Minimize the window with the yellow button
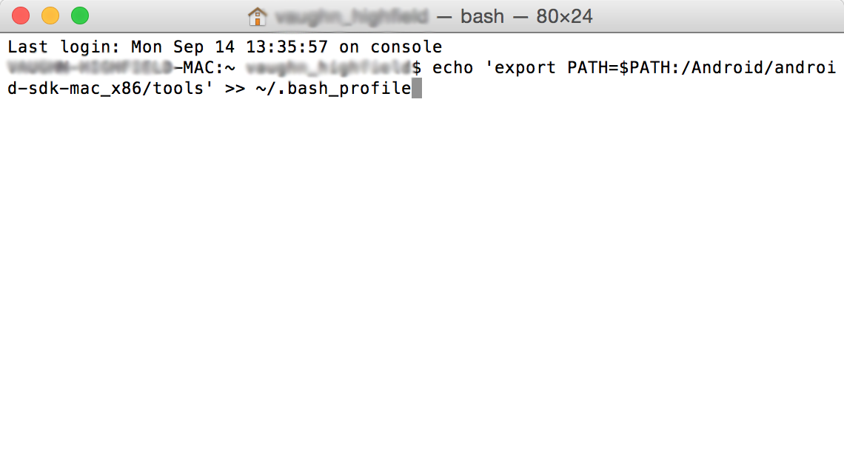Screen dimensions: 844x474 click(x=50, y=16)
